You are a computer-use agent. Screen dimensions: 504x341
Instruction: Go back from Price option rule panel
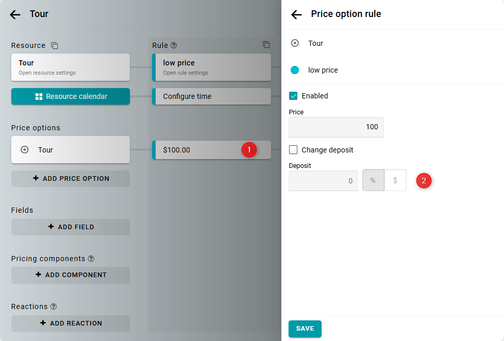(296, 14)
